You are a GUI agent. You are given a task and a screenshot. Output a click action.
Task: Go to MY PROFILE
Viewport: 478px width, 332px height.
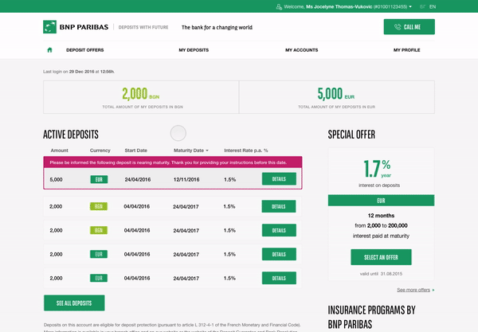point(406,50)
